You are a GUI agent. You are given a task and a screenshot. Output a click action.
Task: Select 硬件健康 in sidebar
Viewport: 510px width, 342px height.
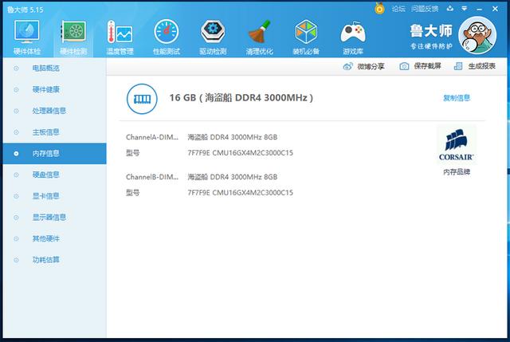coord(45,89)
